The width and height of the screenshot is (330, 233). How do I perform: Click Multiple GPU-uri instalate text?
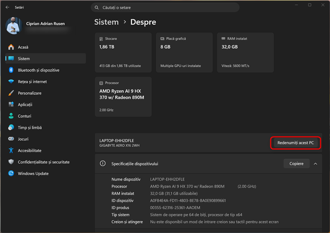click(181, 66)
